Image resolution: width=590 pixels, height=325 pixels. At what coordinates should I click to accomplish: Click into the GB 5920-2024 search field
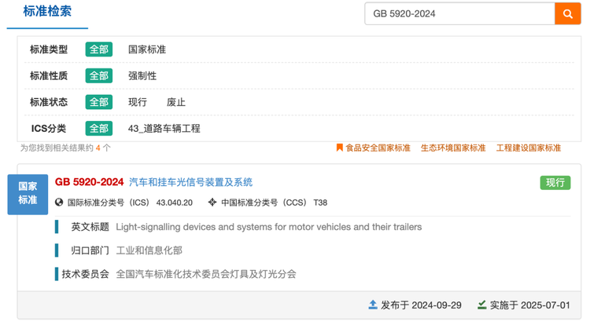click(x=460, y=14)
